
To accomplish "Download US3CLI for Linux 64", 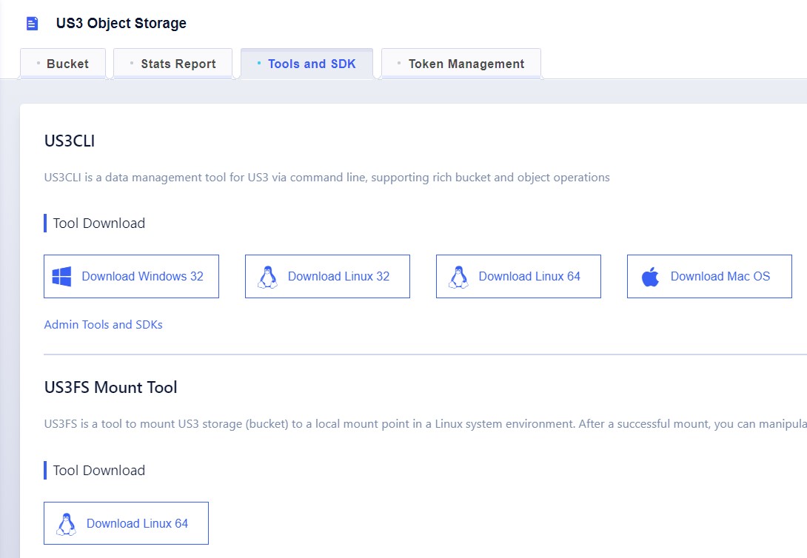I will (x=529, y=277).
